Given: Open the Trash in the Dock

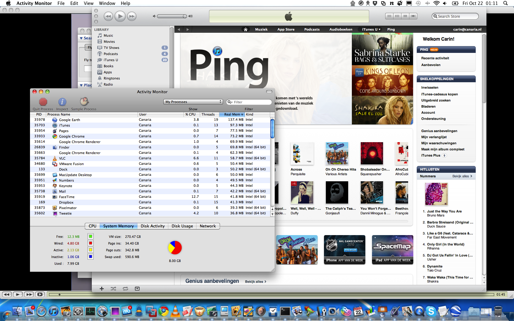Looking at the screenshot, I should [x=498, y=311].
